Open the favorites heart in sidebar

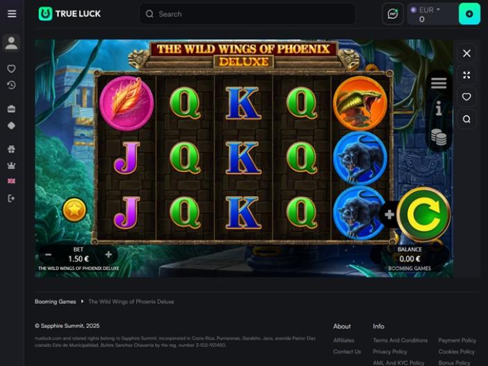[12, 68]
